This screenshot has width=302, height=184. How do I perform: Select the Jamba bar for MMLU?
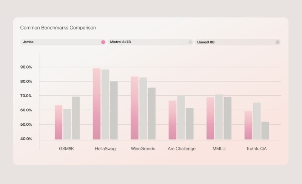click(x=210, y=118)
